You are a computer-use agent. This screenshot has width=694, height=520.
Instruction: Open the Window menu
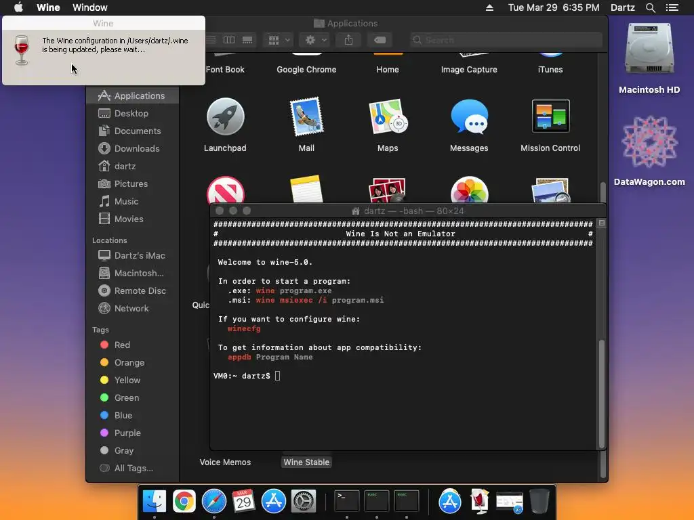(90, 7)
